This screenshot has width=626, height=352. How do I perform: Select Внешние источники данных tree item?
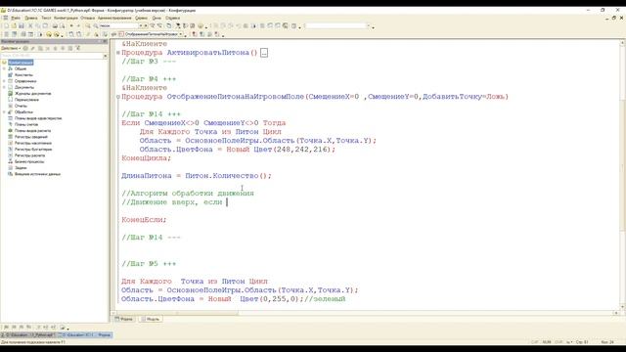click(x=37, y=174)
